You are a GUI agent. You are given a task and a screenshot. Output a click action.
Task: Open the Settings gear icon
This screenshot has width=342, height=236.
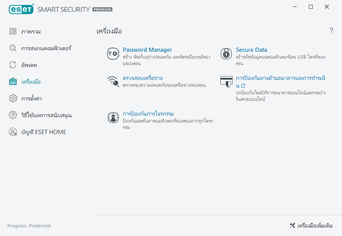click(13, 98)
